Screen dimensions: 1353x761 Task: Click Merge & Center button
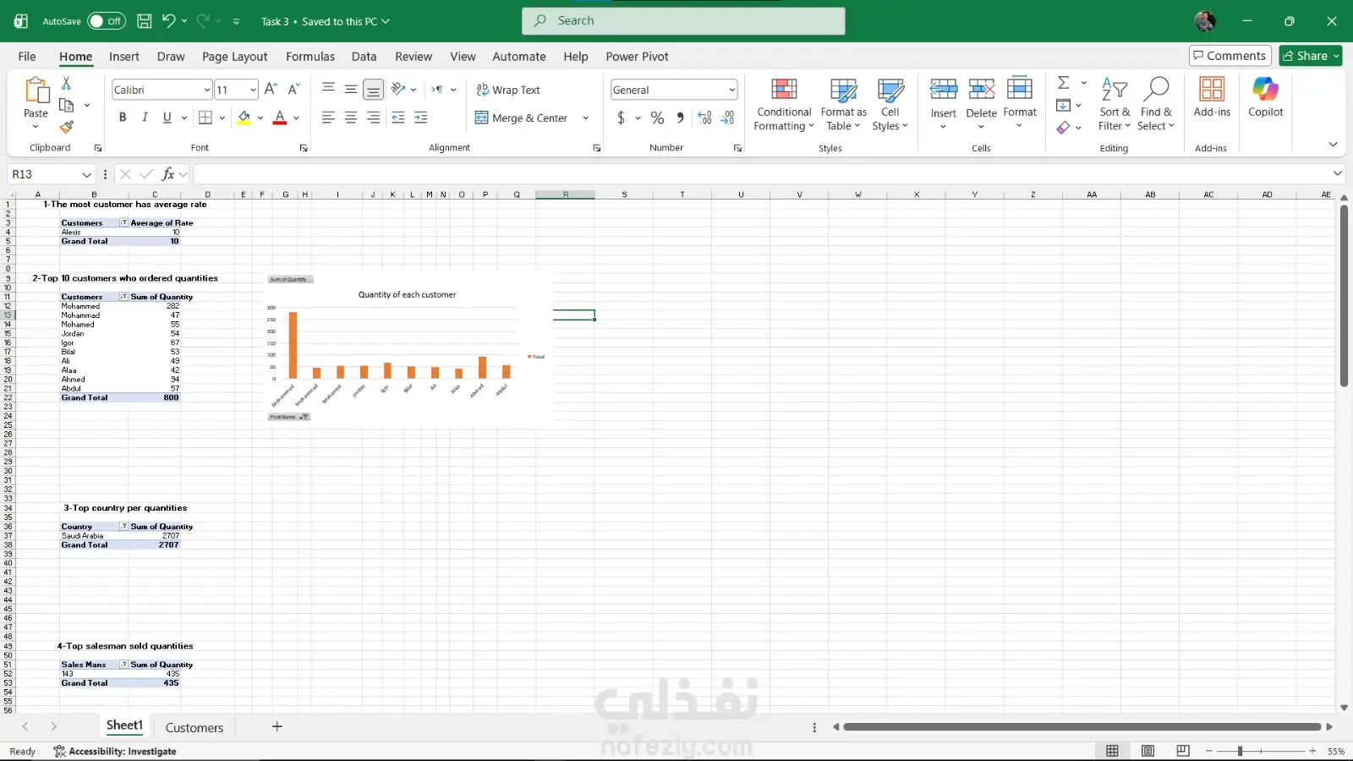[x=521, y=118]
